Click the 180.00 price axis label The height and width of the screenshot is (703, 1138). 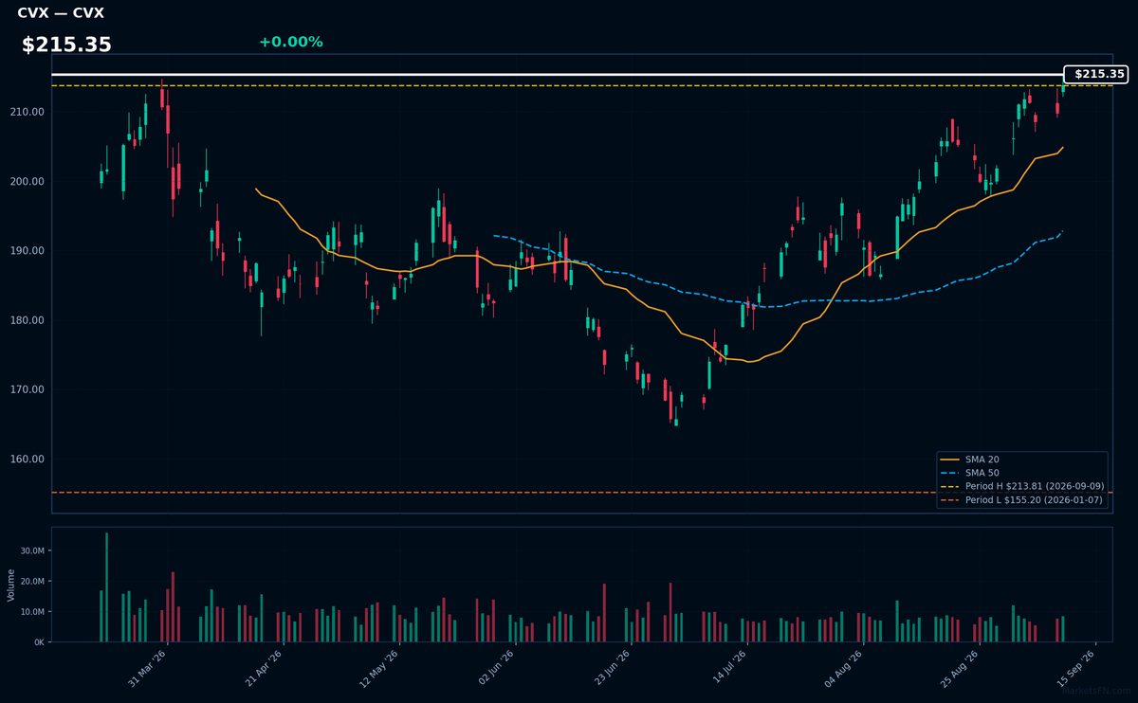tap(28, 320)
